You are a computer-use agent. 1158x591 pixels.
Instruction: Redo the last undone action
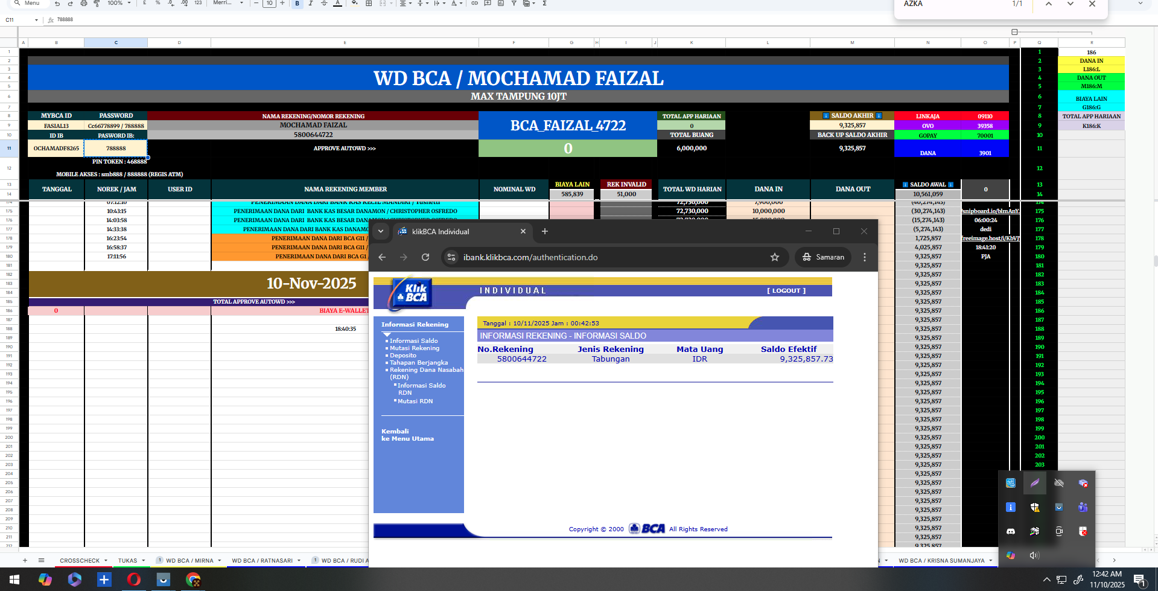tap(70, 4)
